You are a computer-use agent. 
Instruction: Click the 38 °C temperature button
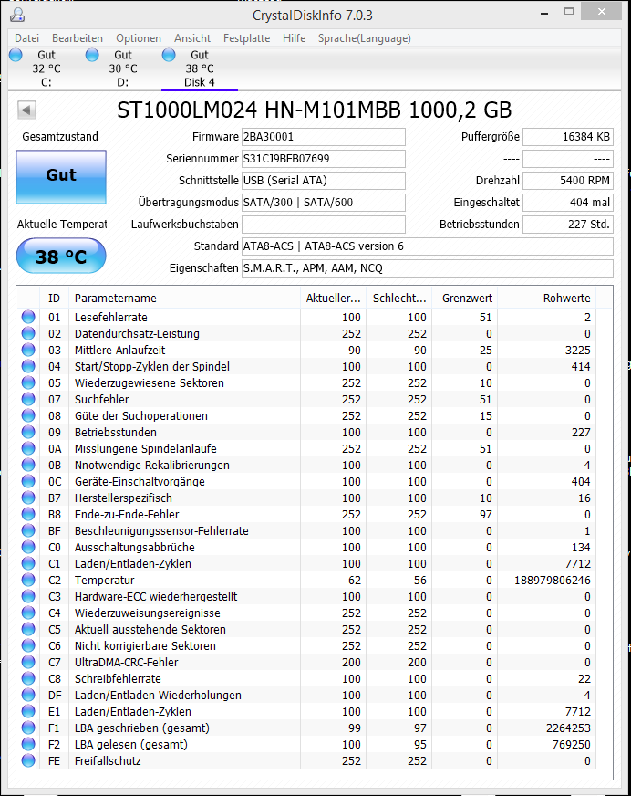tap(60, 257)
